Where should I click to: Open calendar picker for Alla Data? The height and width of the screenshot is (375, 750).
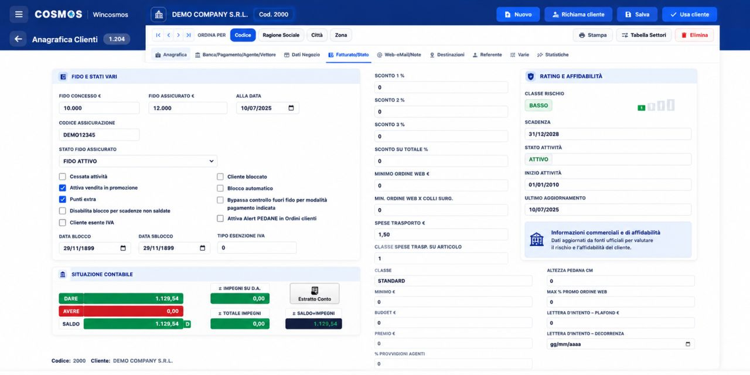click(x=291, y=108)
